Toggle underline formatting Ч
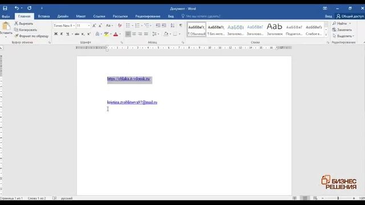The width and height of the screenshot is (365, 205). click(68, 34)
